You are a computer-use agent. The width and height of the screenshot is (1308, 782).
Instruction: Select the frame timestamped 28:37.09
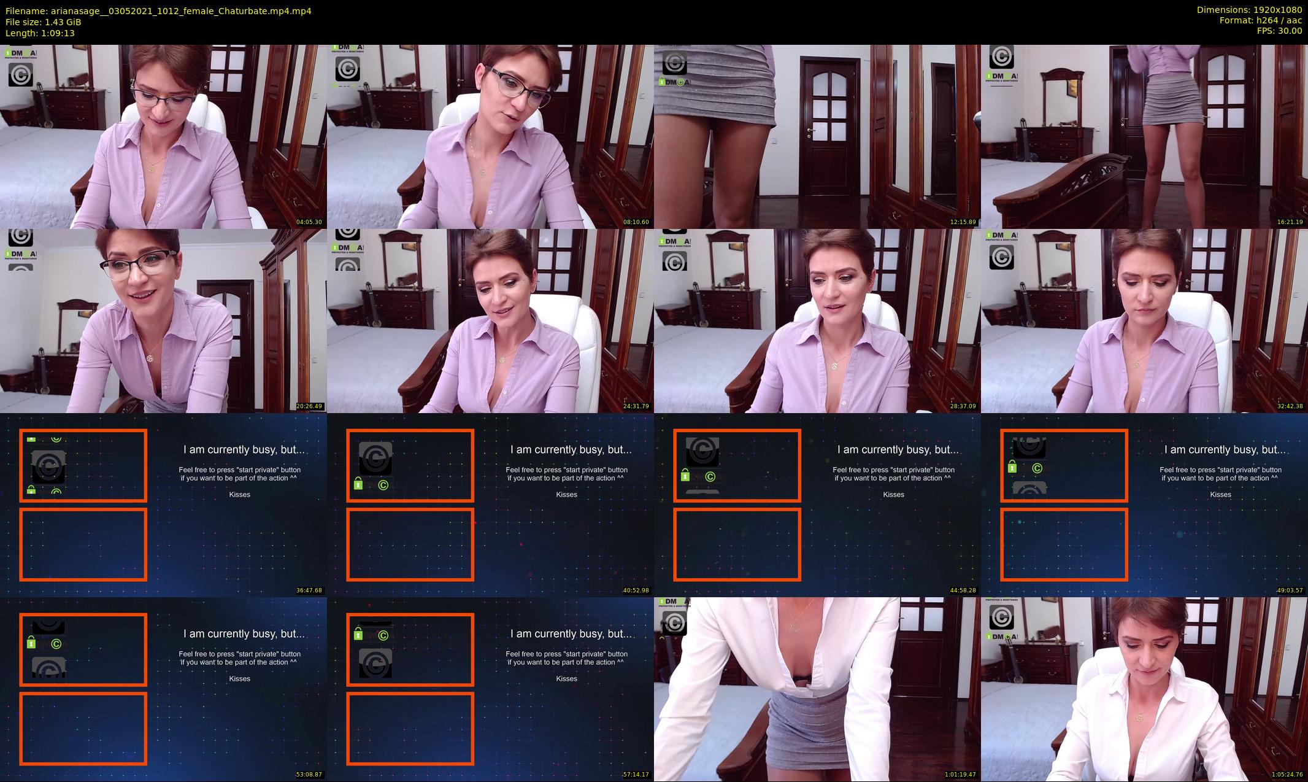817,320
